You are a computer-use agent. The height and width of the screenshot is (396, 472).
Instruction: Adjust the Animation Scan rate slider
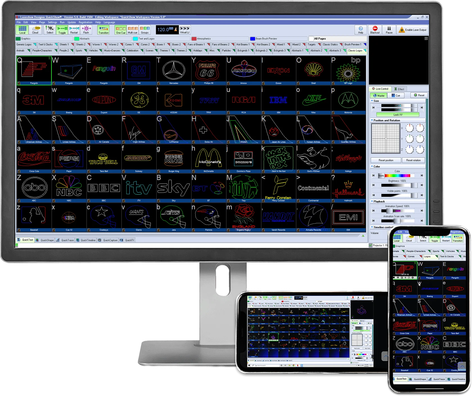coord(398,221)
